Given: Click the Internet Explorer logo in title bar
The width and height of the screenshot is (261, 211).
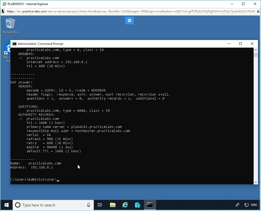Looking at the screenshot, I should [4, 4].
